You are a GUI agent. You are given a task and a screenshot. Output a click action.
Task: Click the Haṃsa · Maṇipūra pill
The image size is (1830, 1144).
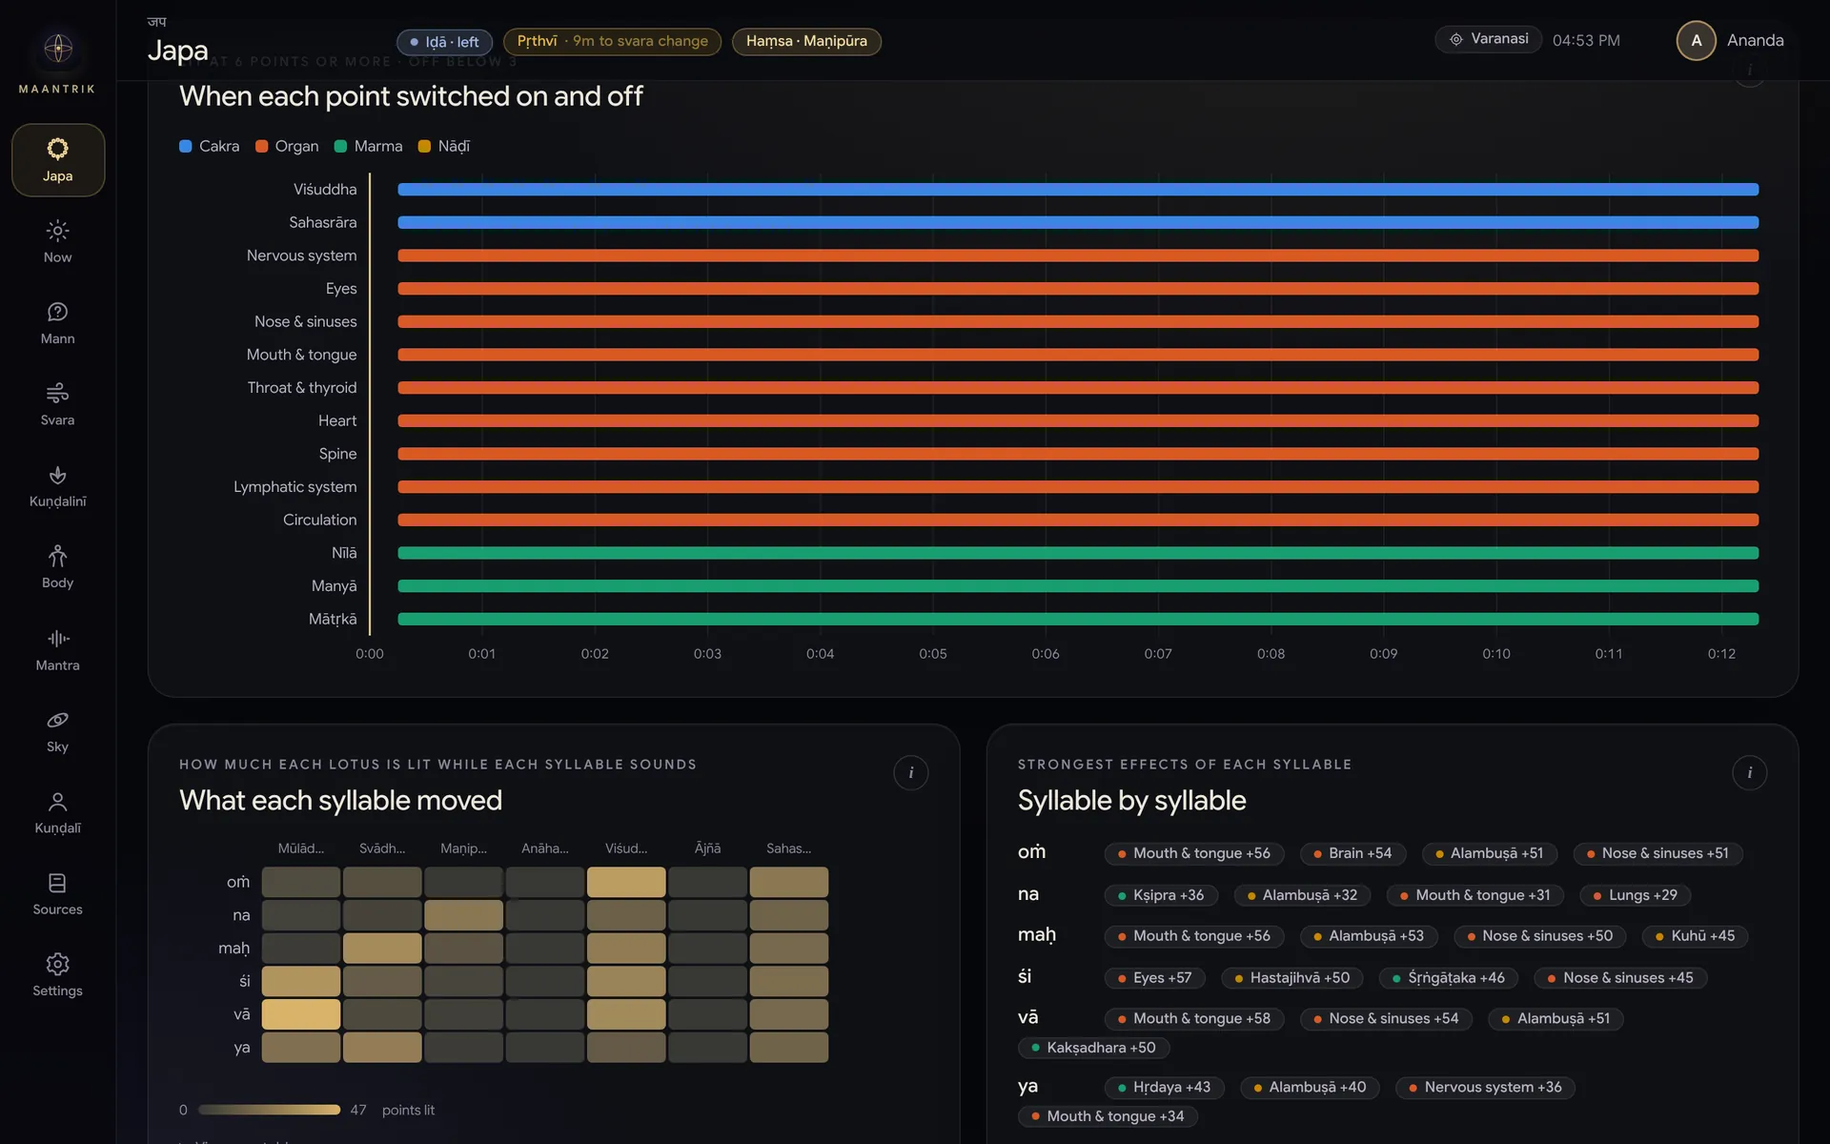pyautogui.click(x=806, y=41)
